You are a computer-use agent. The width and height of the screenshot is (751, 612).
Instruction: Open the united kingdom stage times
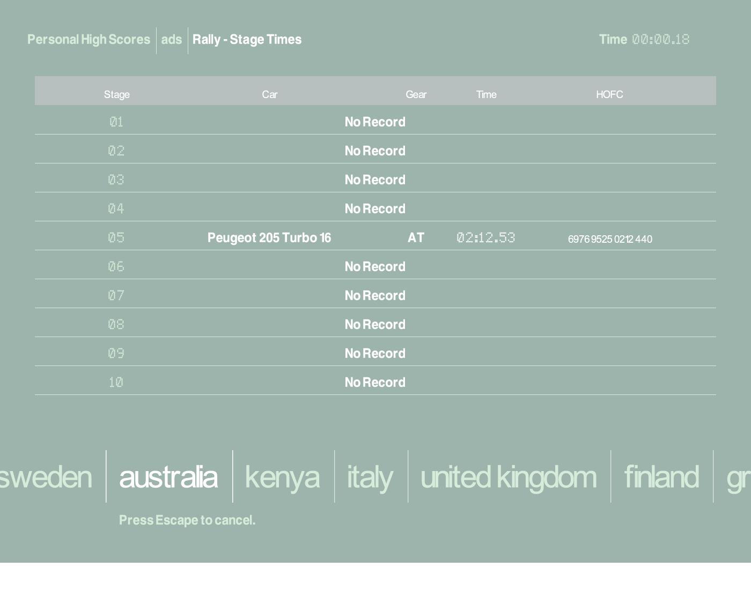tap(508, 477)
